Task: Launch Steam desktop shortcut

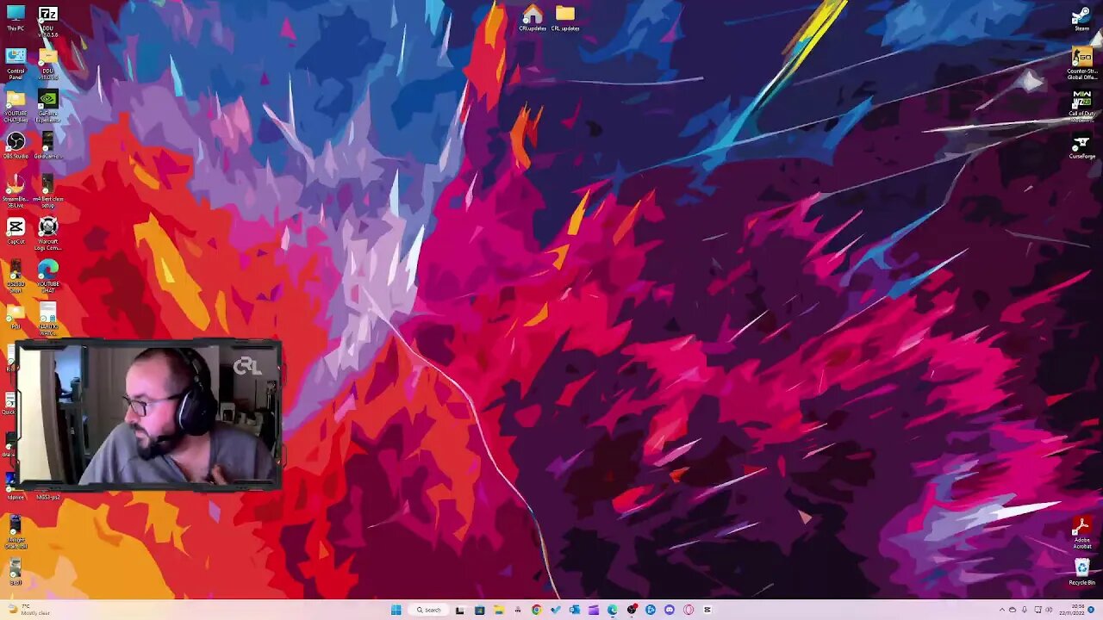Action: pyautogui.click(x=1081, y=19)
